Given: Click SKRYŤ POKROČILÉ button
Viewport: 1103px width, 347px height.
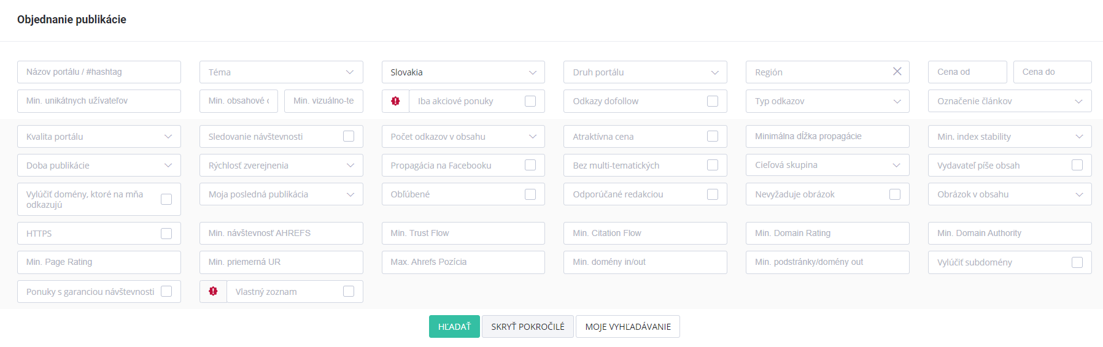Looking at the screenshot, I should click(x=527, y=327).
